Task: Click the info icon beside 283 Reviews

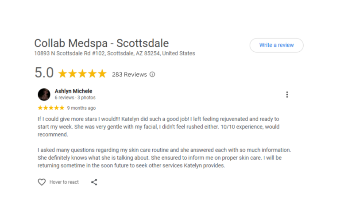Action: (x=152, y=74)
